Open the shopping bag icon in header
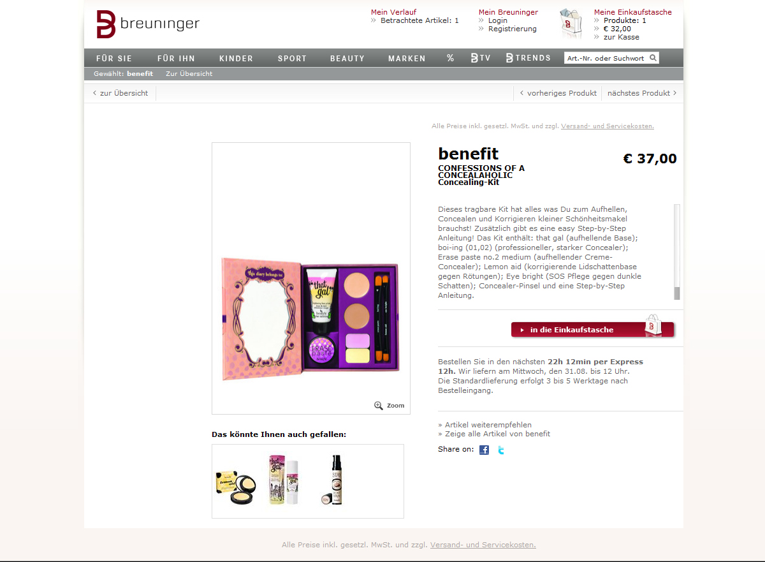The image size is (765, 562). (x=571, y=24)
